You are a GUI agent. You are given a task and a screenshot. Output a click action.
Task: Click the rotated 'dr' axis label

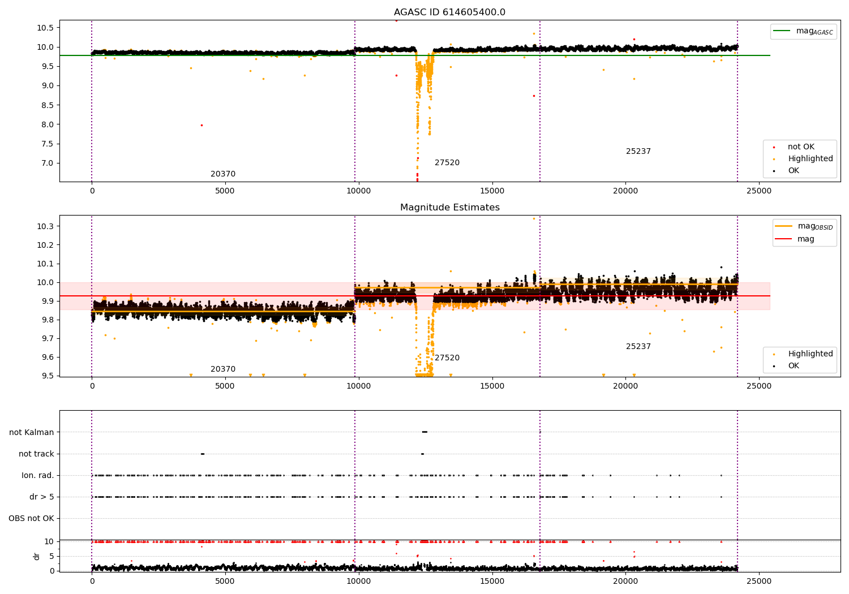[37, 556]
